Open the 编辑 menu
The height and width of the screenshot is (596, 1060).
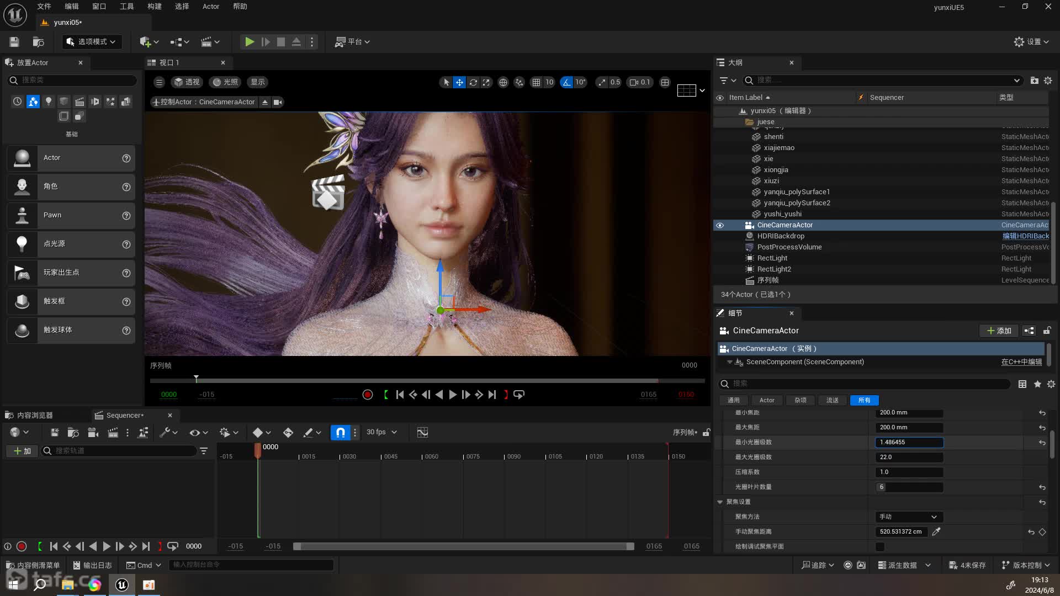point(72,7)
